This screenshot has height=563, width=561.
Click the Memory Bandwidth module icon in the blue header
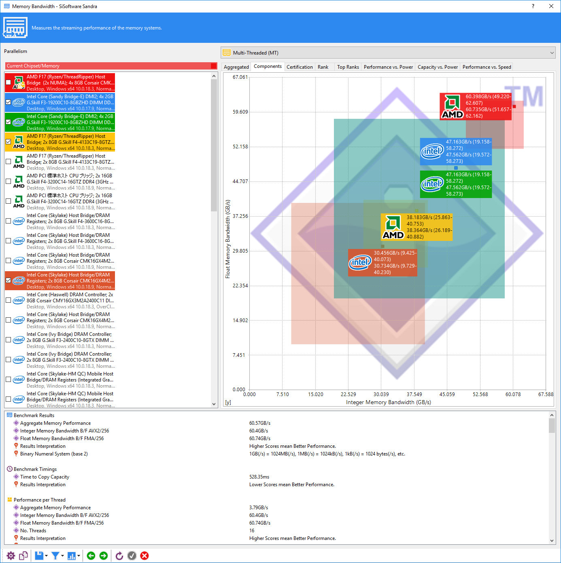click(15, 27)
